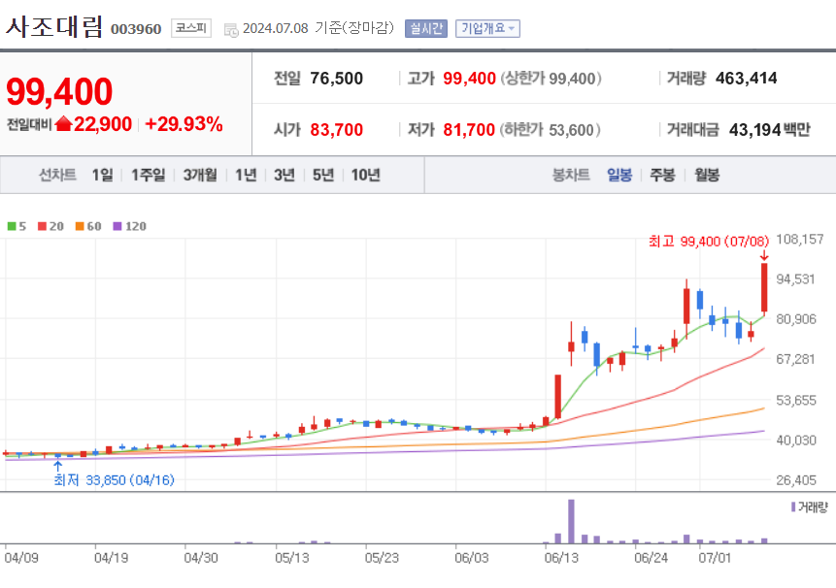Switch to the 월봉 candlestick chart

pos(707,175)
